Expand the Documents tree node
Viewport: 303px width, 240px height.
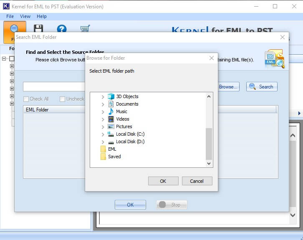[103, 104]
